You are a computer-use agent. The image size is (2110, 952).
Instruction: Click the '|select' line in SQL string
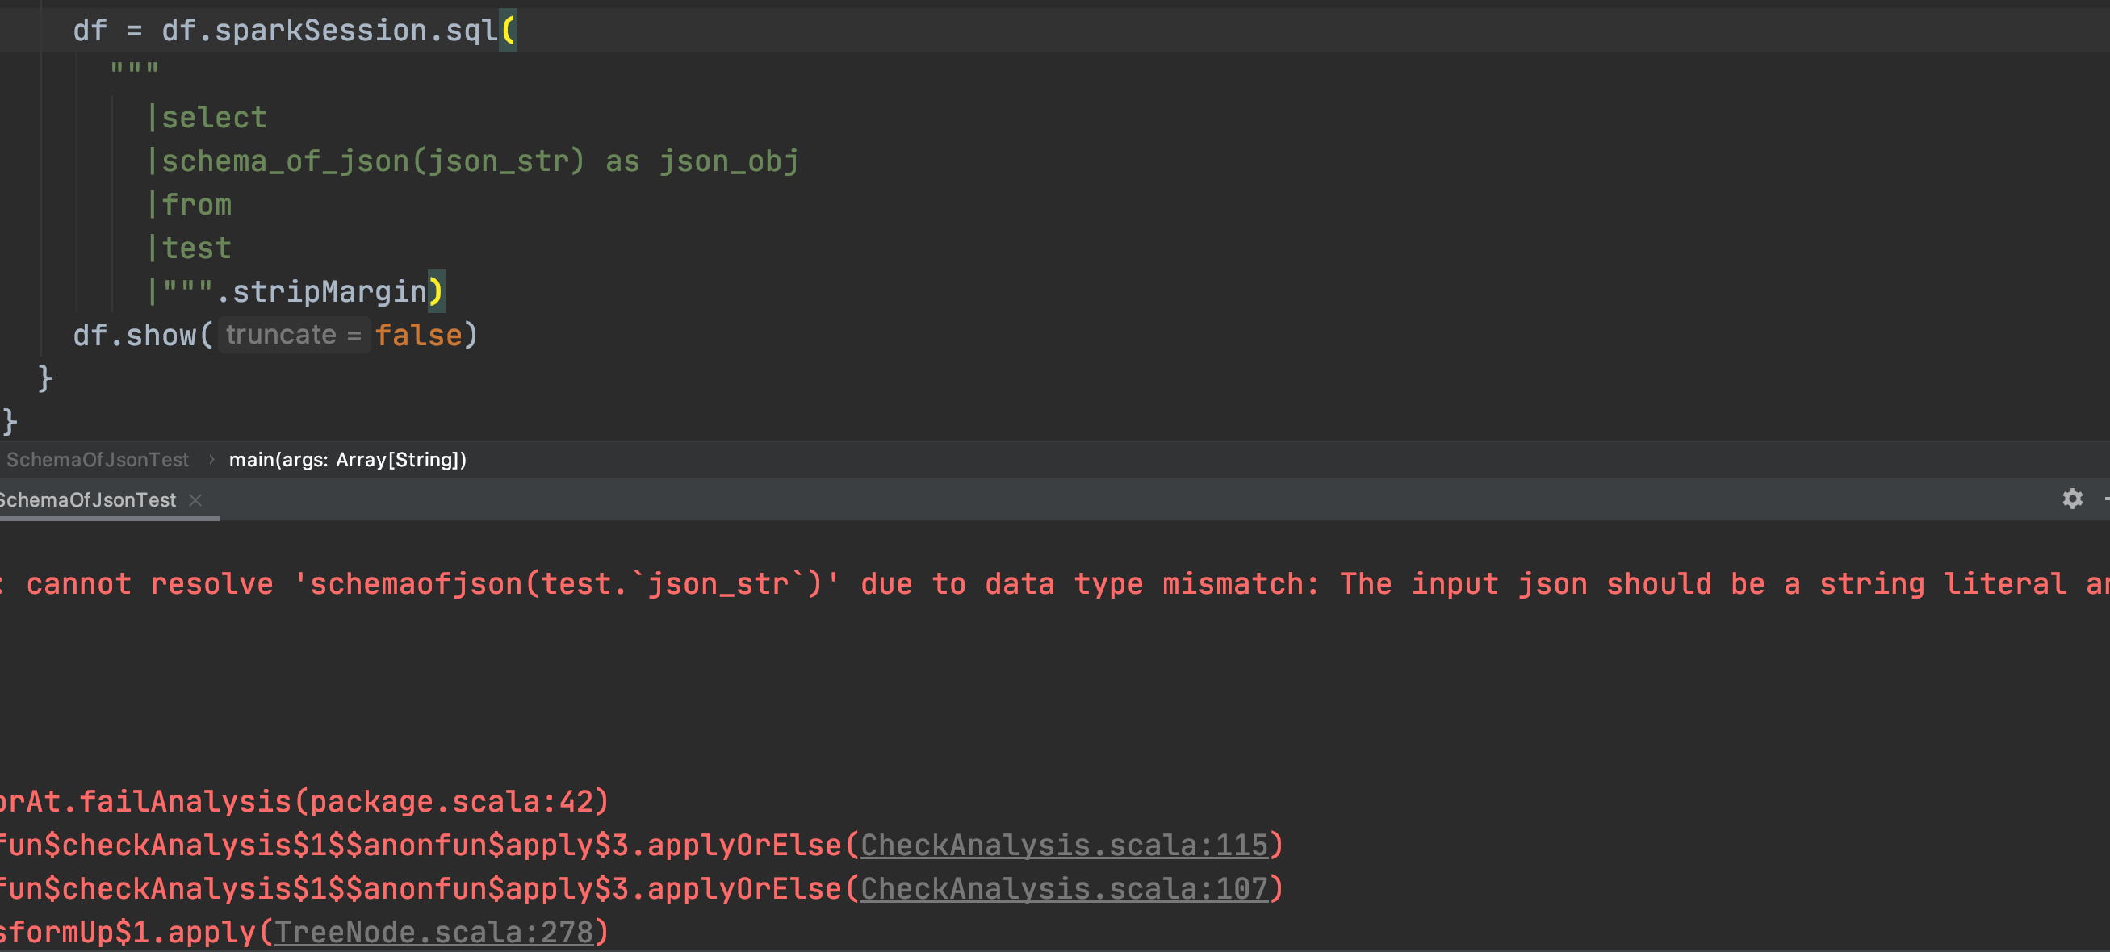207,118
